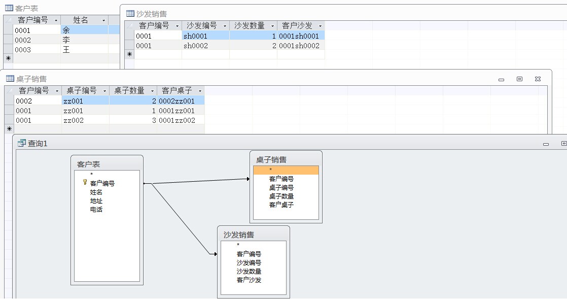
Task: Select 客户沙发 field in query field list
Action: coord(249,280)
